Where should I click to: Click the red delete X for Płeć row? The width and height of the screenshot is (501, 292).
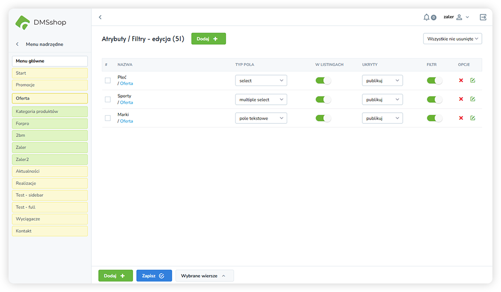click(x=461, y=81)
